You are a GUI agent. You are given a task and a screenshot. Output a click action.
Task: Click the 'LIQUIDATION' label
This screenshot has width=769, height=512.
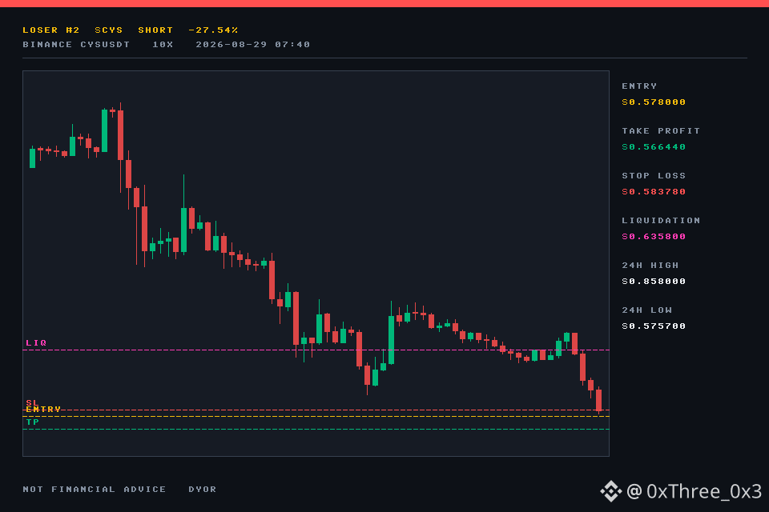coord(661,221)
